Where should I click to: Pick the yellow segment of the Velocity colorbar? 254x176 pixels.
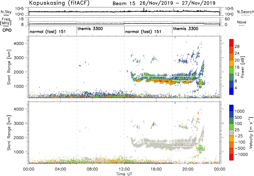pos(231,139)
